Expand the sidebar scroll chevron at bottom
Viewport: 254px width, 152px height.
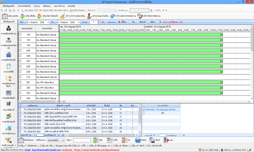tap(15, 145)
